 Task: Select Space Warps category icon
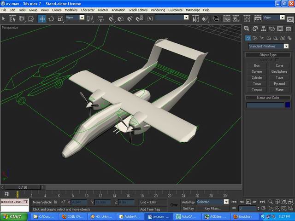283,38
